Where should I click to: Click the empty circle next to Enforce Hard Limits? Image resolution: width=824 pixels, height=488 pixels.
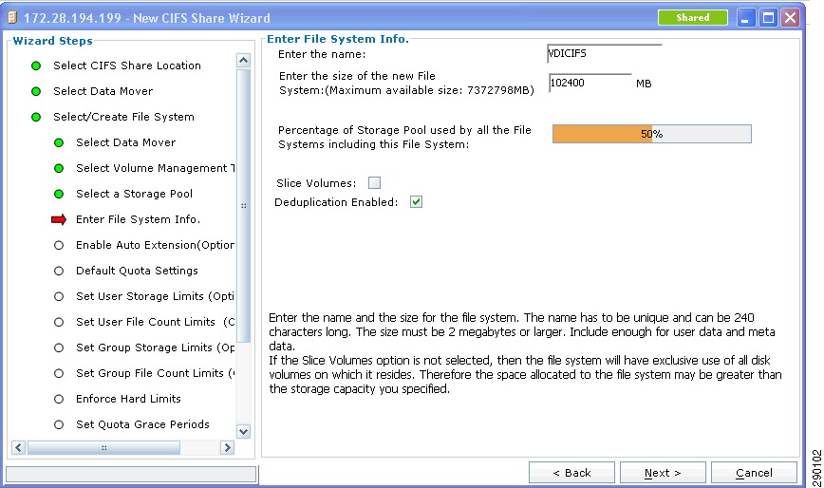click(59, 399)
